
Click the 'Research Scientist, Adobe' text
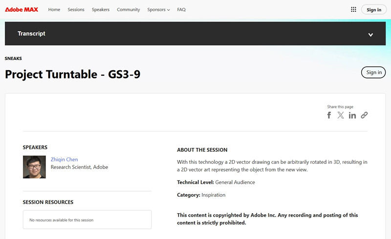click(x=80, y=167)
